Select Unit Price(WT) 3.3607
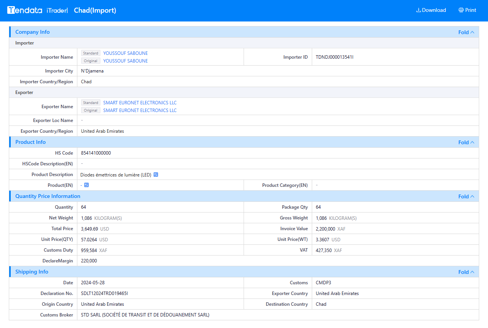Image resolution: width=488 pixels, height=328 pixels. click(x=322, y=239)
